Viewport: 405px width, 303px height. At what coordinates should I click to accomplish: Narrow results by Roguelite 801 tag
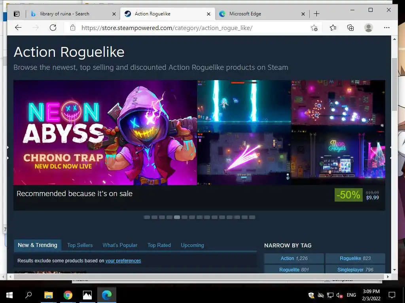click(294, 269)
